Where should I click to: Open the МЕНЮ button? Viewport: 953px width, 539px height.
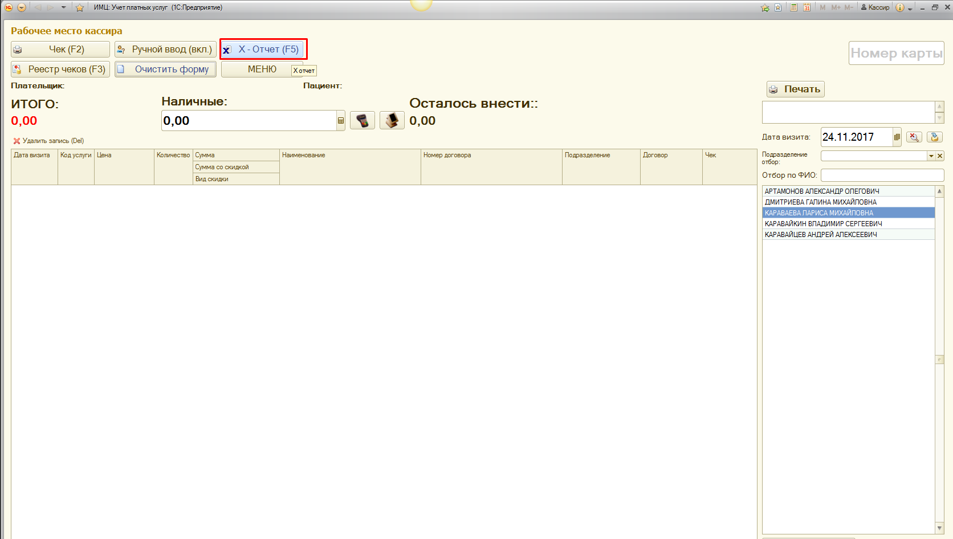pos(262,70)
